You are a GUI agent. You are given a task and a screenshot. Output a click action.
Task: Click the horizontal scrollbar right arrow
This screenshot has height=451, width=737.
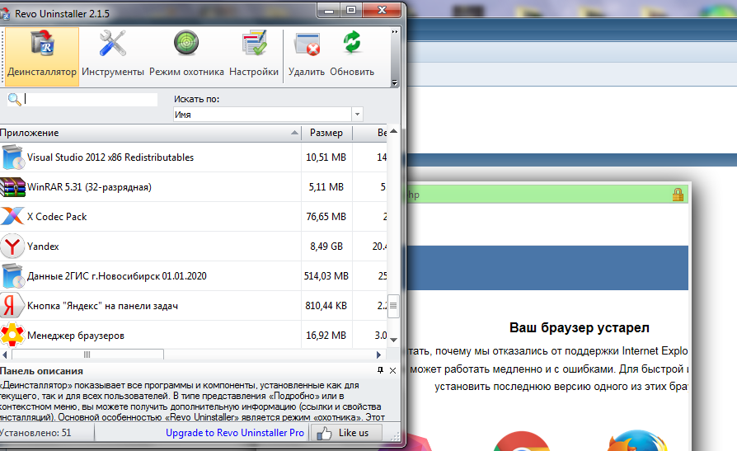[x=379, y=355]
